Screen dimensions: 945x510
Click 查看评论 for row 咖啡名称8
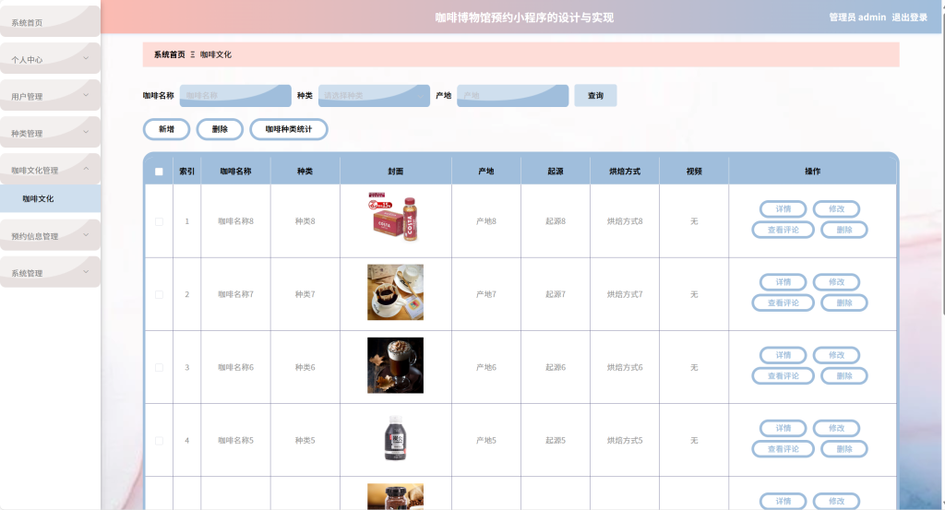[x=783, y=230]
